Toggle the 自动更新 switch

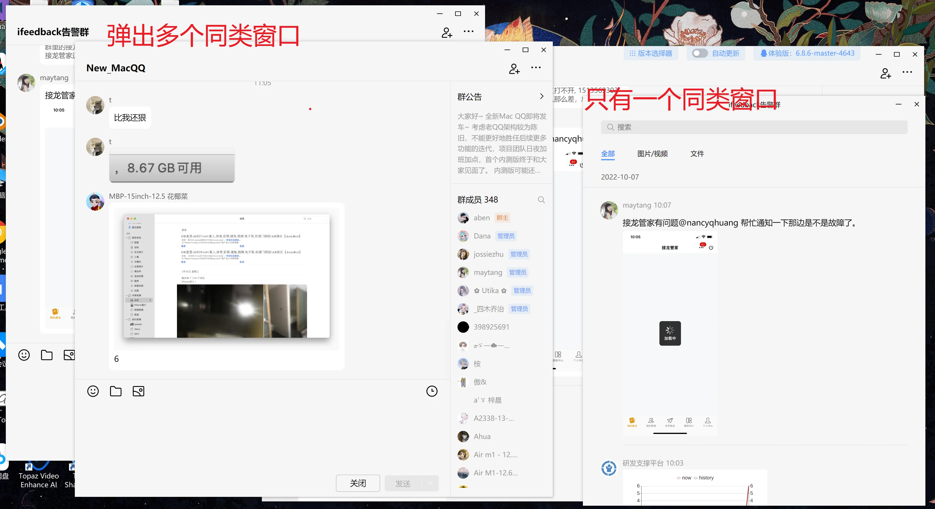(699, 53)
